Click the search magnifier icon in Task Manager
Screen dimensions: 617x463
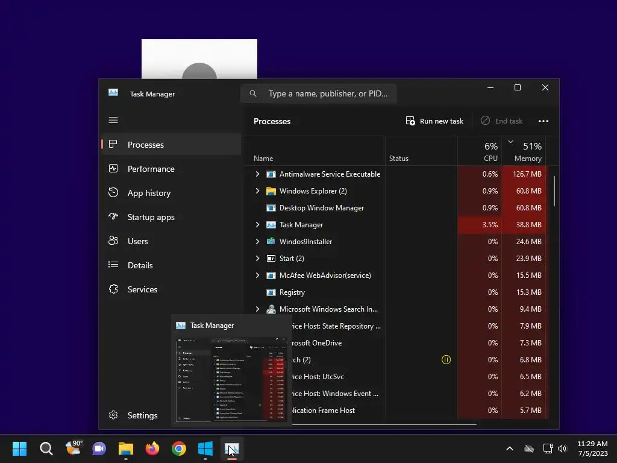[x=253, y=93]
